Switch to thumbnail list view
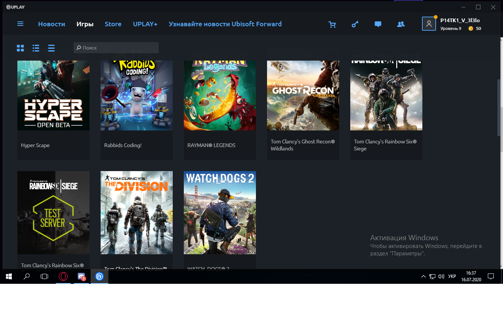 36,48
